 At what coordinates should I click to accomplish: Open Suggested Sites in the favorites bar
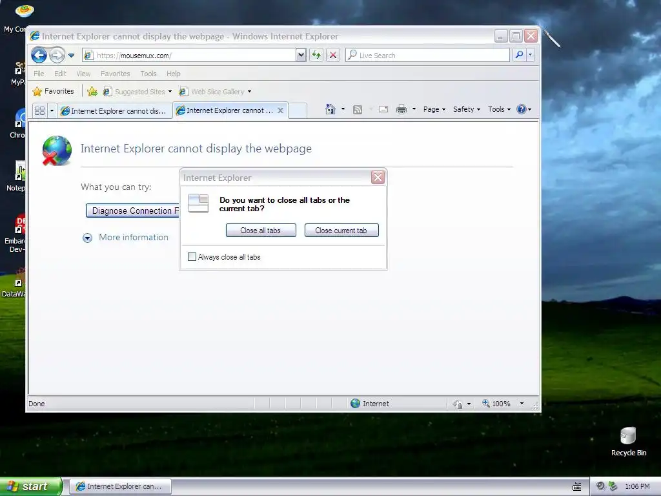coord(138,92)
